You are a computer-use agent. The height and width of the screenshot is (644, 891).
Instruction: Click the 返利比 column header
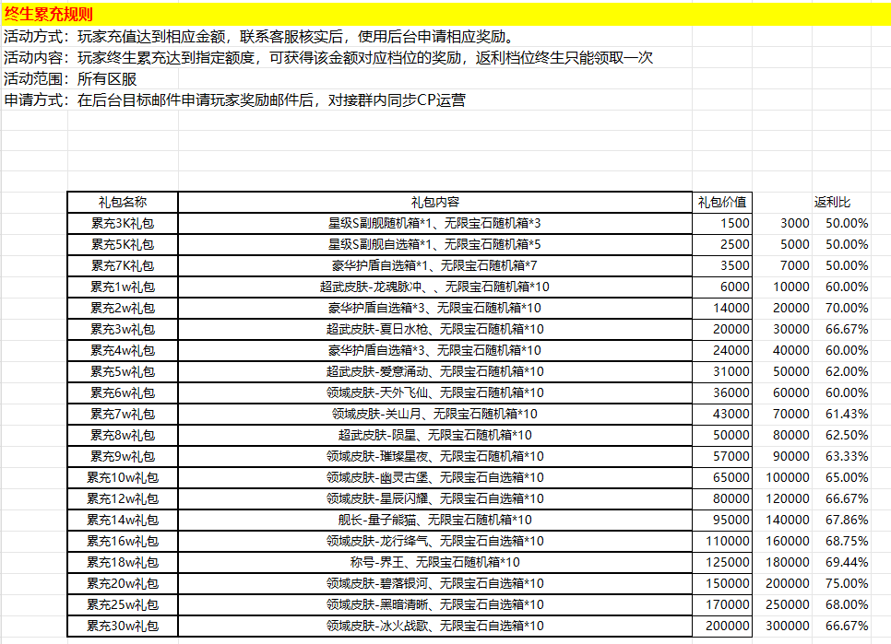[833, 202]
